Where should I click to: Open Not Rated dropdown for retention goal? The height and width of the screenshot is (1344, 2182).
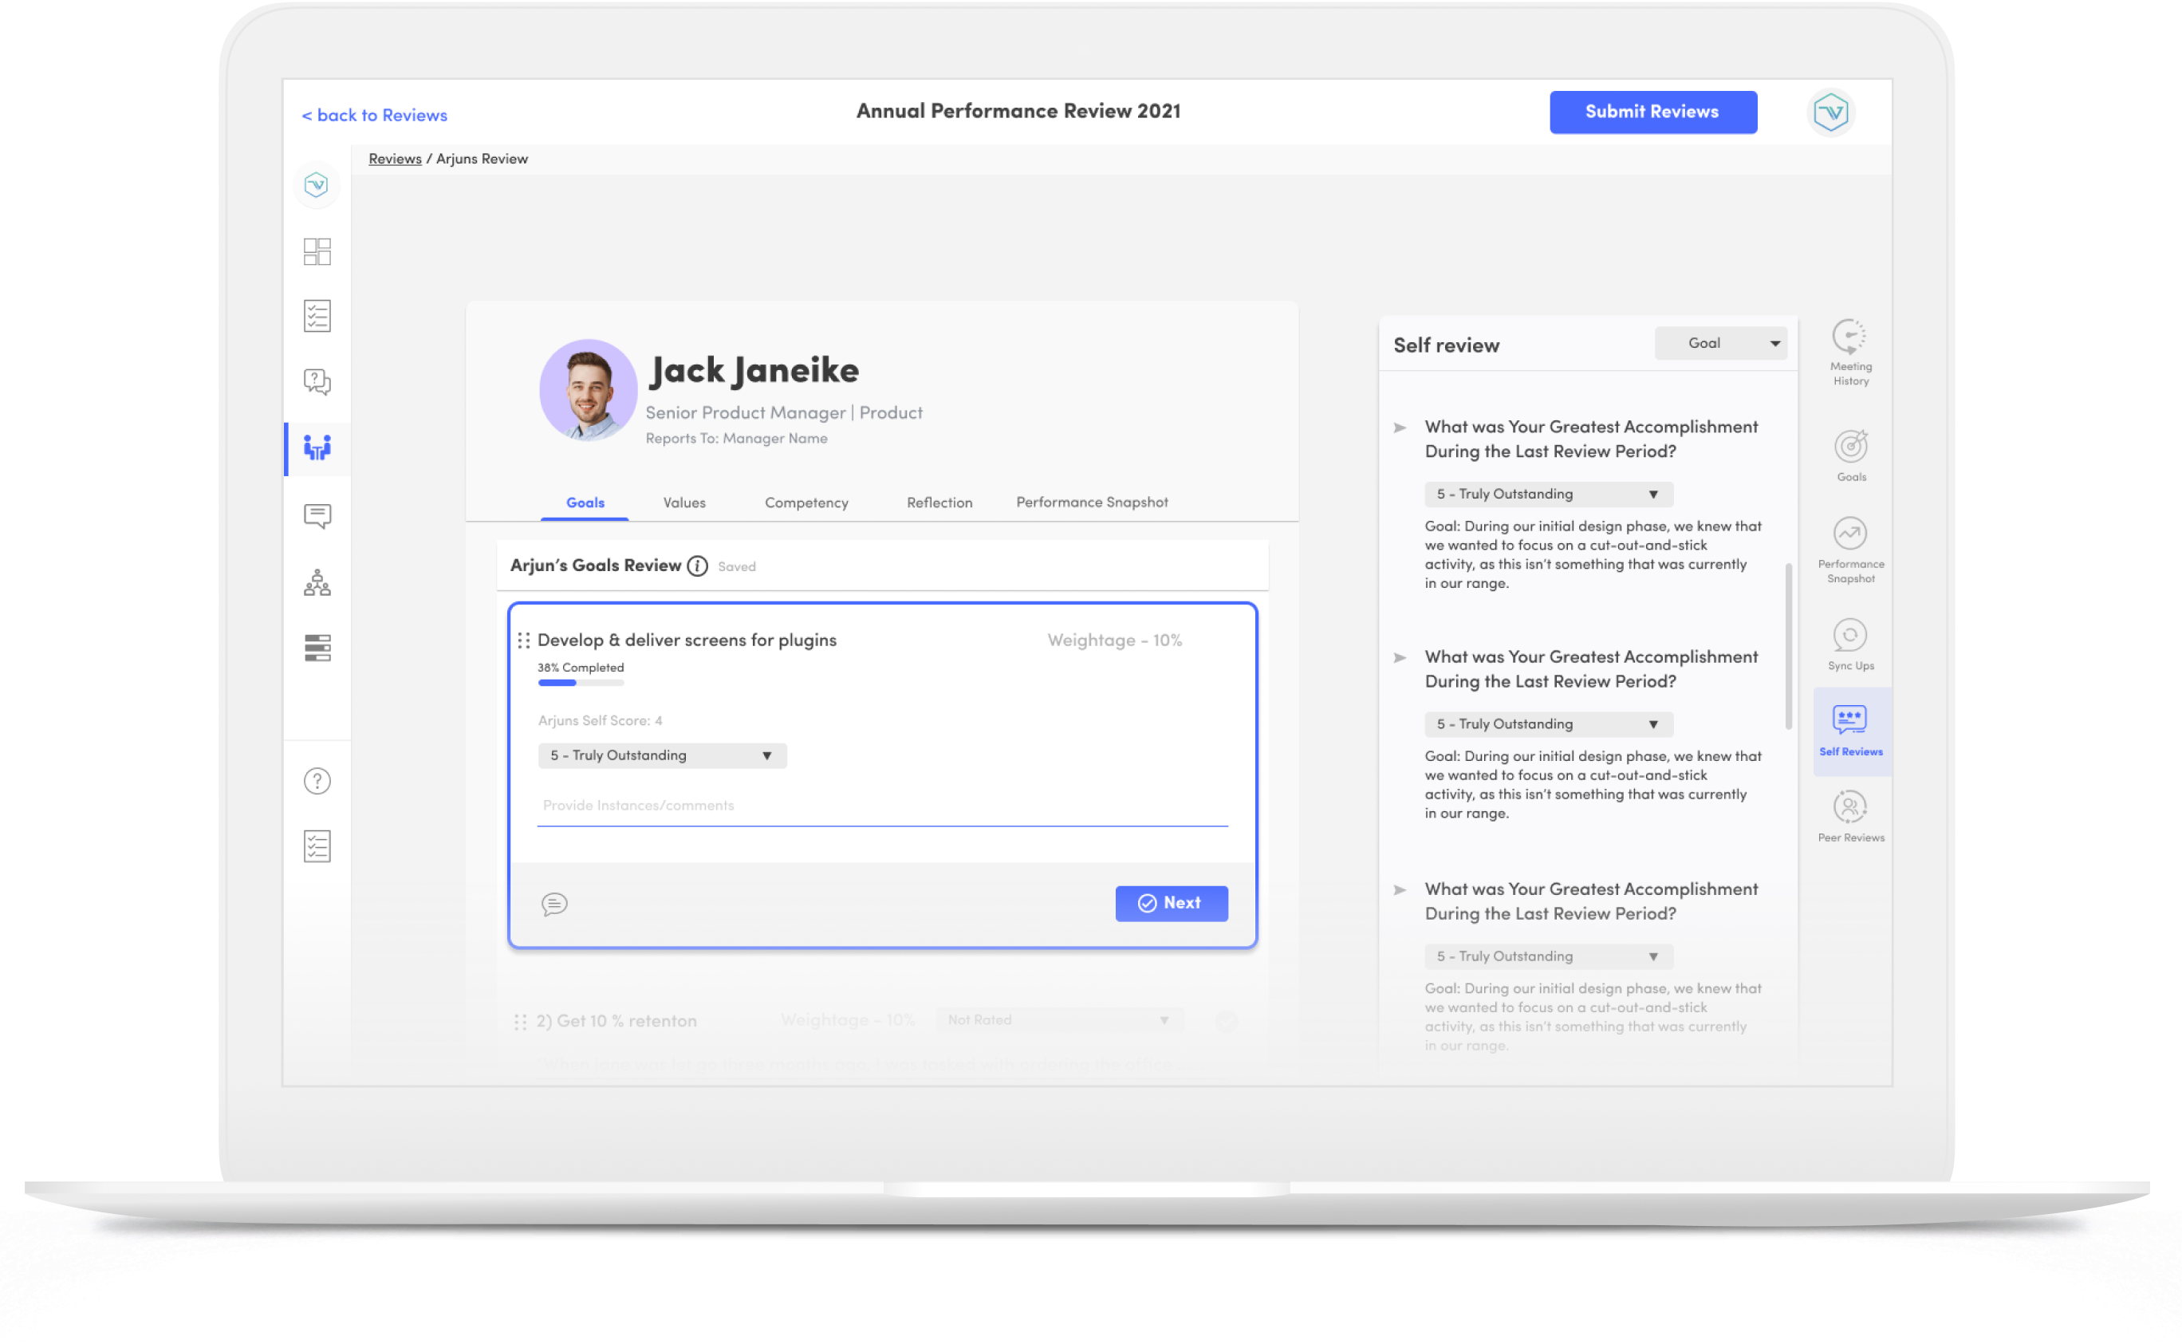[x=1058, y=1020]
